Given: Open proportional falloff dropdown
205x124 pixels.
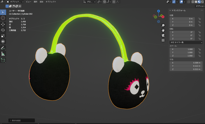Looking at the screenshot, I should tap(118, 2).
